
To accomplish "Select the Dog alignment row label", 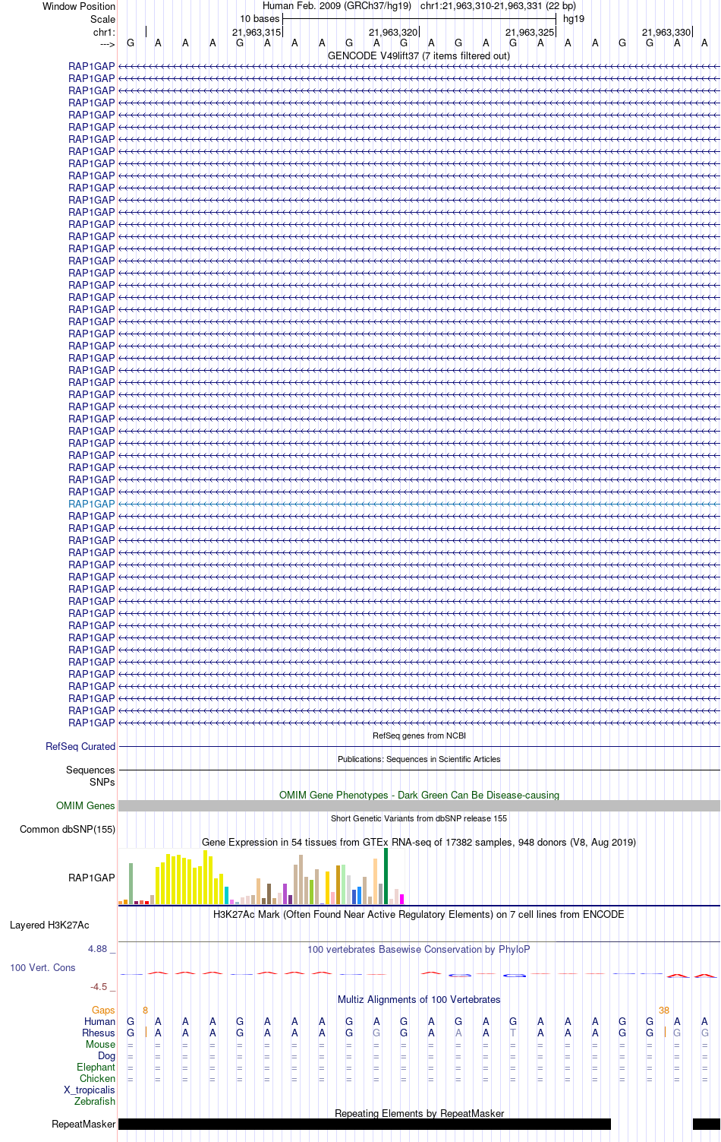I will (x=106, y=1055).
